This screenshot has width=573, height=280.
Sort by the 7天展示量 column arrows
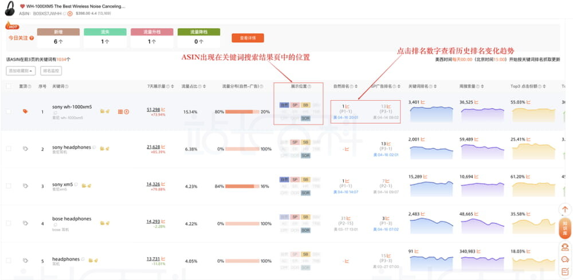172,86
